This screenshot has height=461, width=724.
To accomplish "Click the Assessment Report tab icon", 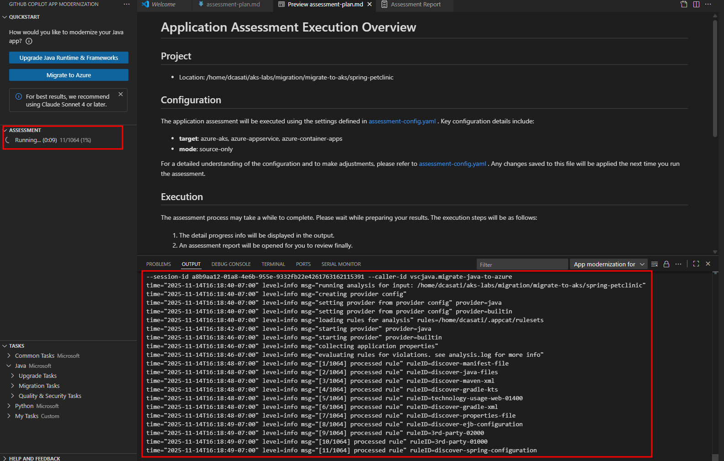I will coord(384,4).
